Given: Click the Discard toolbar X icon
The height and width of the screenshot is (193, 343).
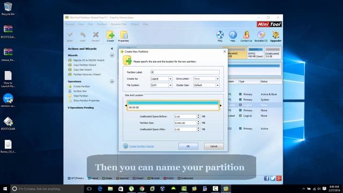Looking at the screenshot, I should pyautogui.click(x=95, y=36).
